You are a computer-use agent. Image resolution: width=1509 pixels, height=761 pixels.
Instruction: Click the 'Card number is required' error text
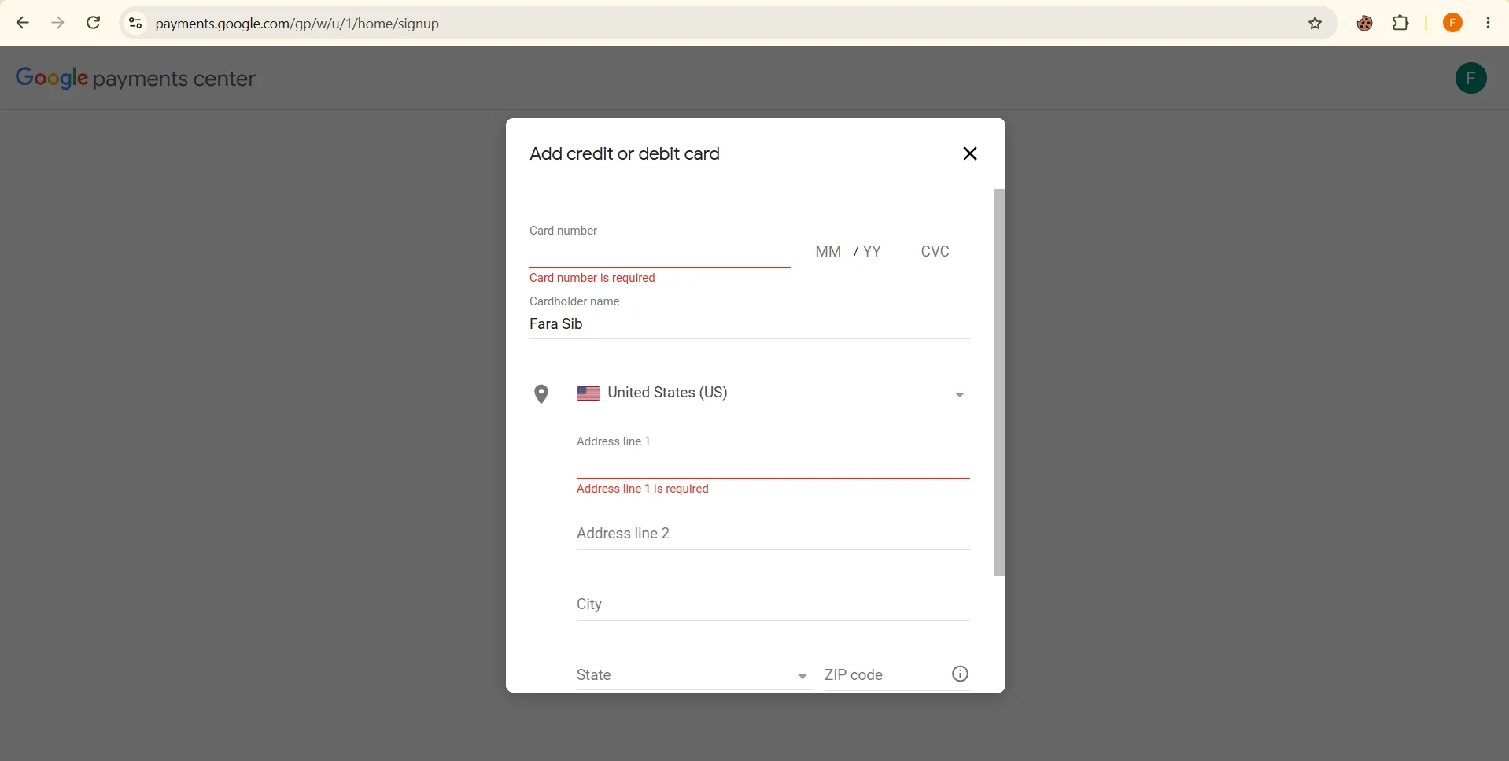click(592, 278)
